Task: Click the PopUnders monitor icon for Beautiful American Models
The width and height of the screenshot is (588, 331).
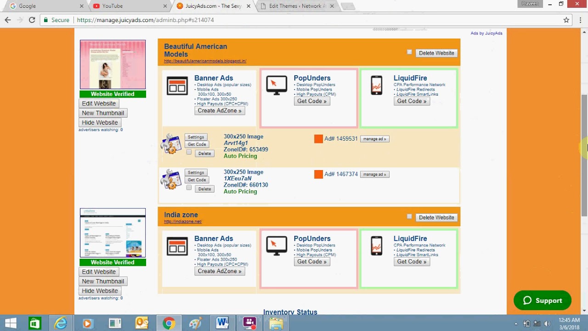Action: pyautogui.click(x=277, y=86)
